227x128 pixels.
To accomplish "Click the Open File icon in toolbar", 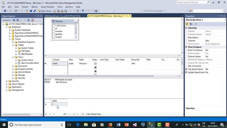I will pyautogui.click(x=27, y=11).
